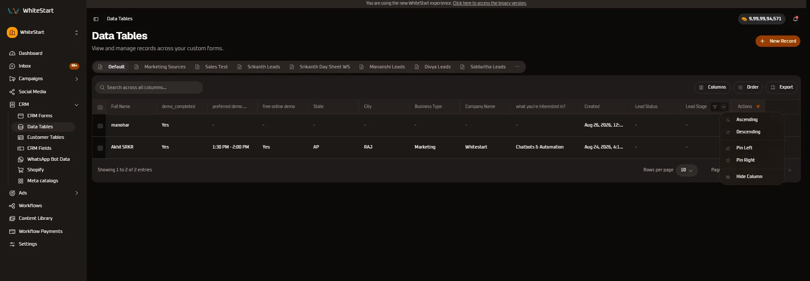Click the coin credits balance 9,99,99,94,571
Screen dimensions: 810x281
pos(762,19)
